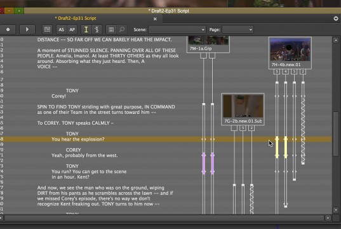Select line "And now, we see the man who was"
The height and width of the screenshot is (229, 341).
[101, 188]
